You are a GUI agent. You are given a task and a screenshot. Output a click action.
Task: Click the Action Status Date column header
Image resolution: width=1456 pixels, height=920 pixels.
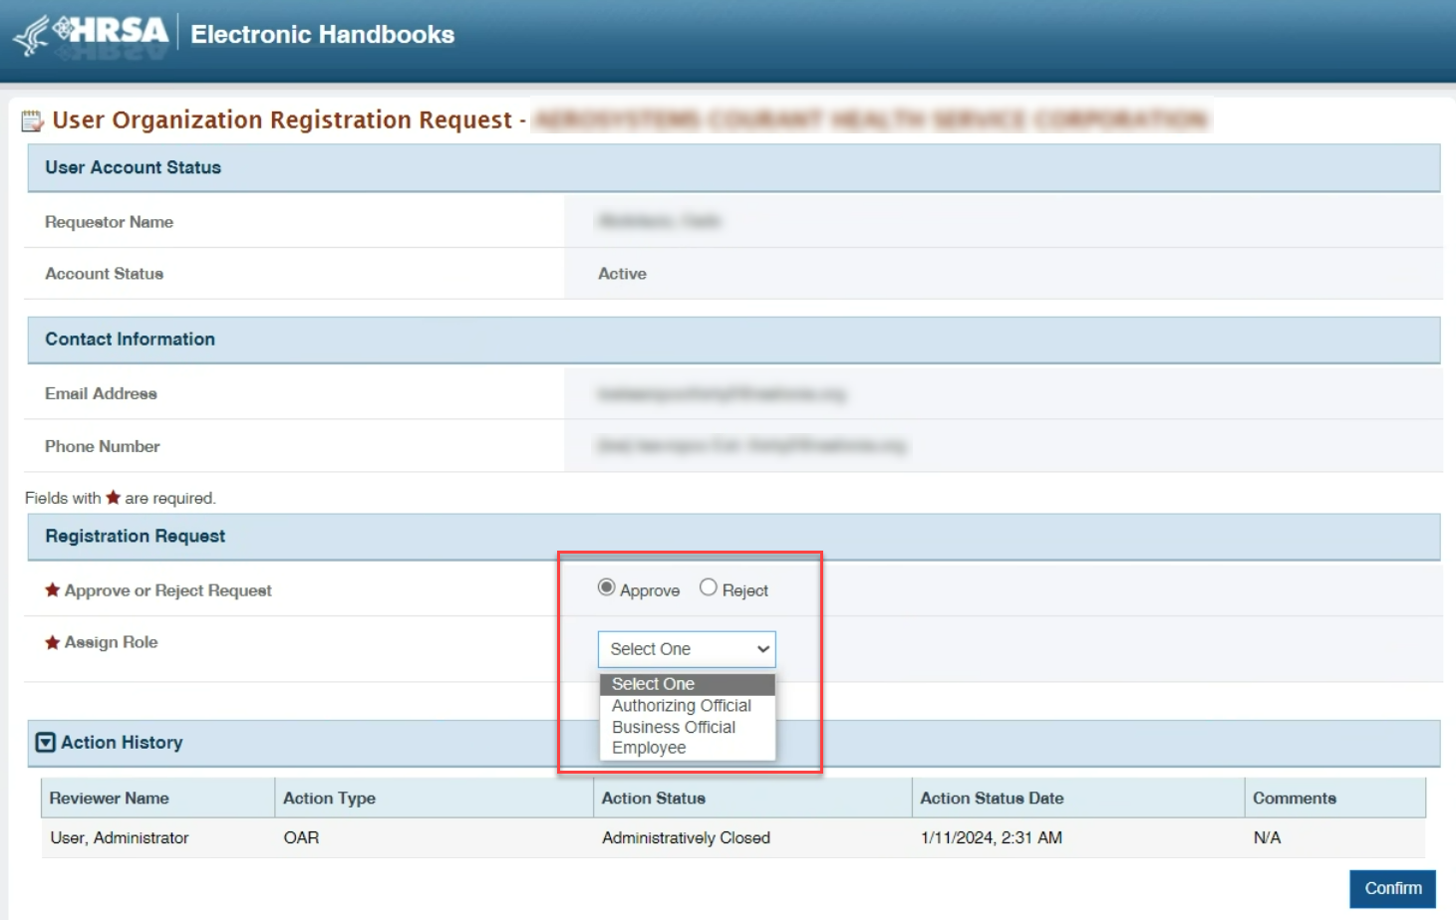[x=1078, y=799]
